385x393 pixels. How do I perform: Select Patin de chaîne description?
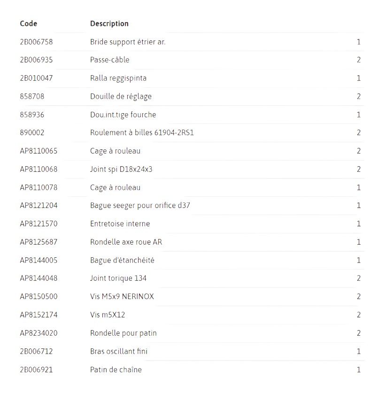tap(116, 370)
